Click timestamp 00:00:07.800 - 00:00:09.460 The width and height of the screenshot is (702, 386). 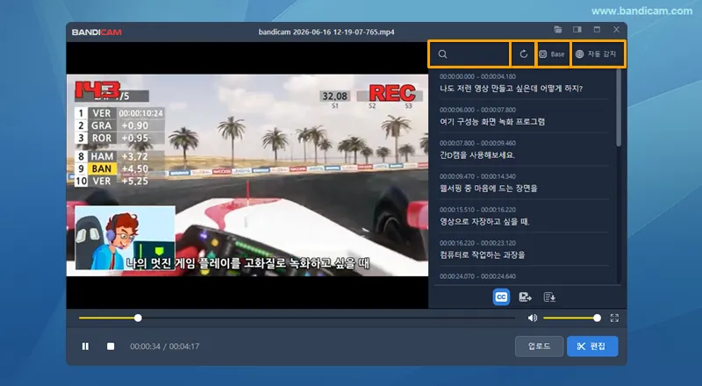click(477, 143)
